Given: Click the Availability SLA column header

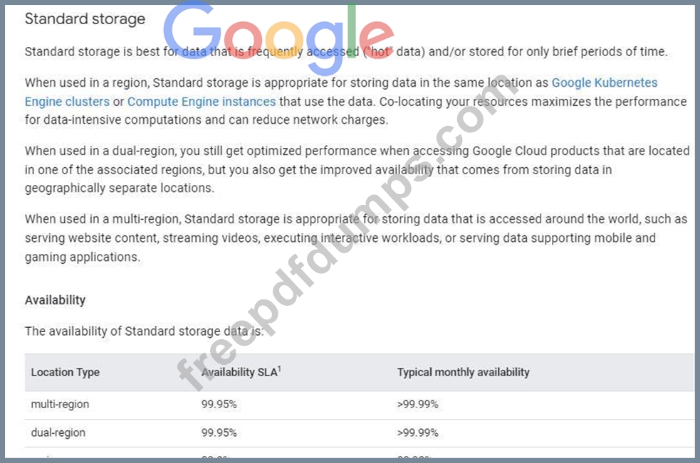Looking at the screenshot, I should click(x=239, y=372).
